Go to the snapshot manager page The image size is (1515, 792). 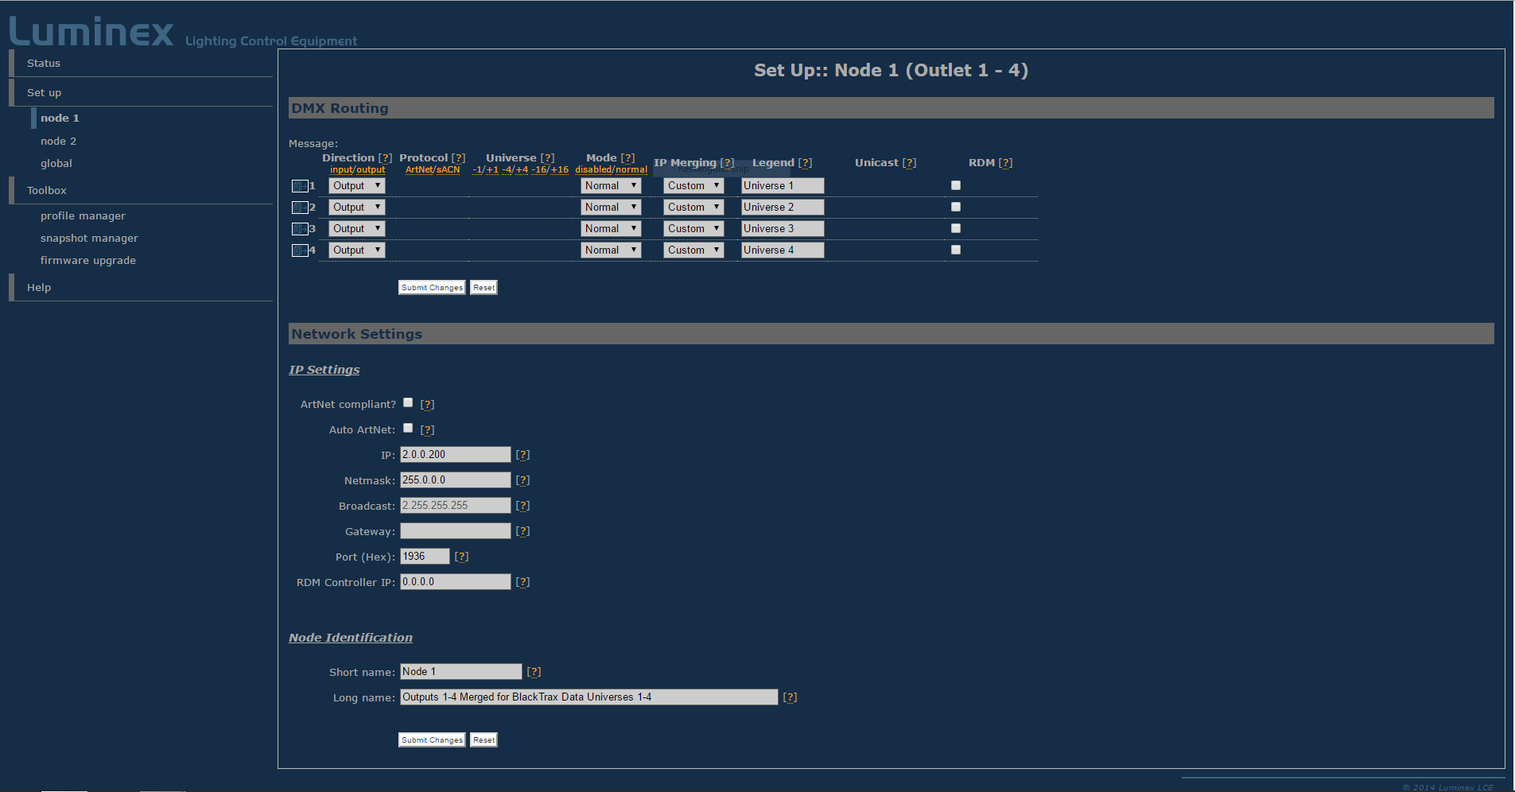[89, 239]
